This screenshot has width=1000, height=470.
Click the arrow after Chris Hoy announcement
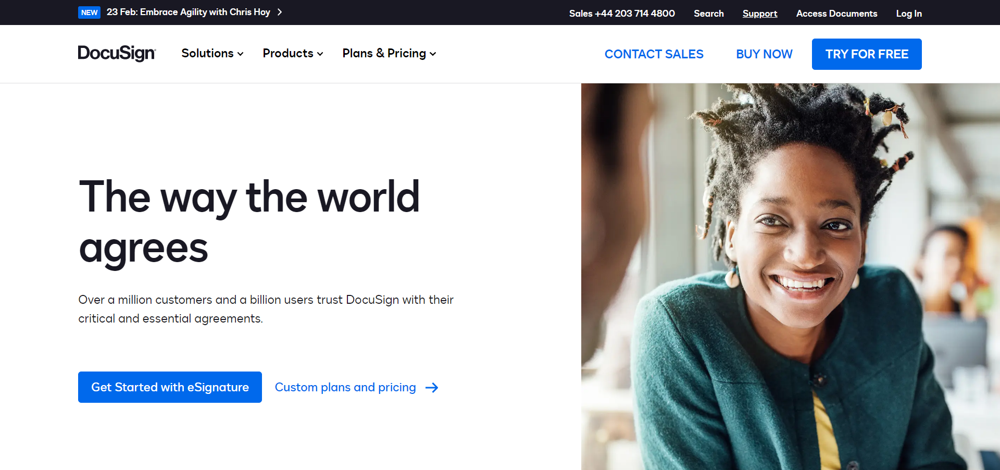tap(280, 12)
